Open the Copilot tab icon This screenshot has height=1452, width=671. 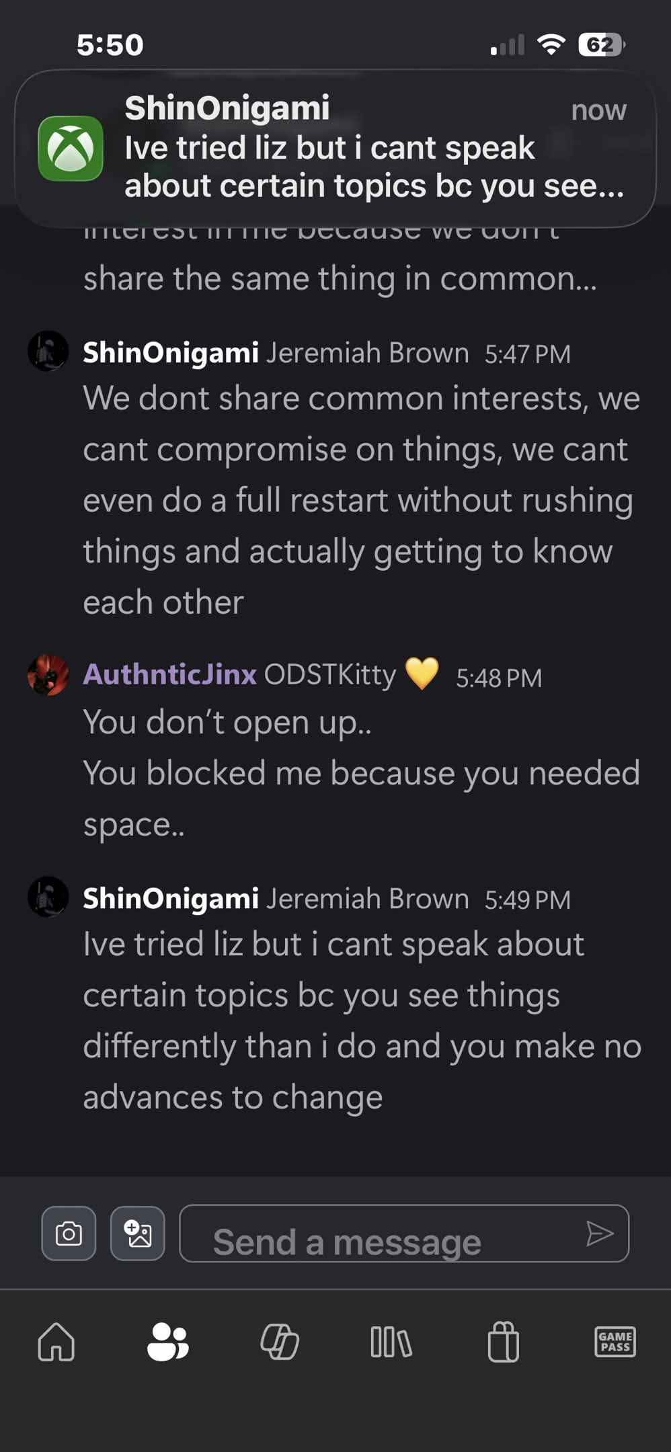(280, 1342)
